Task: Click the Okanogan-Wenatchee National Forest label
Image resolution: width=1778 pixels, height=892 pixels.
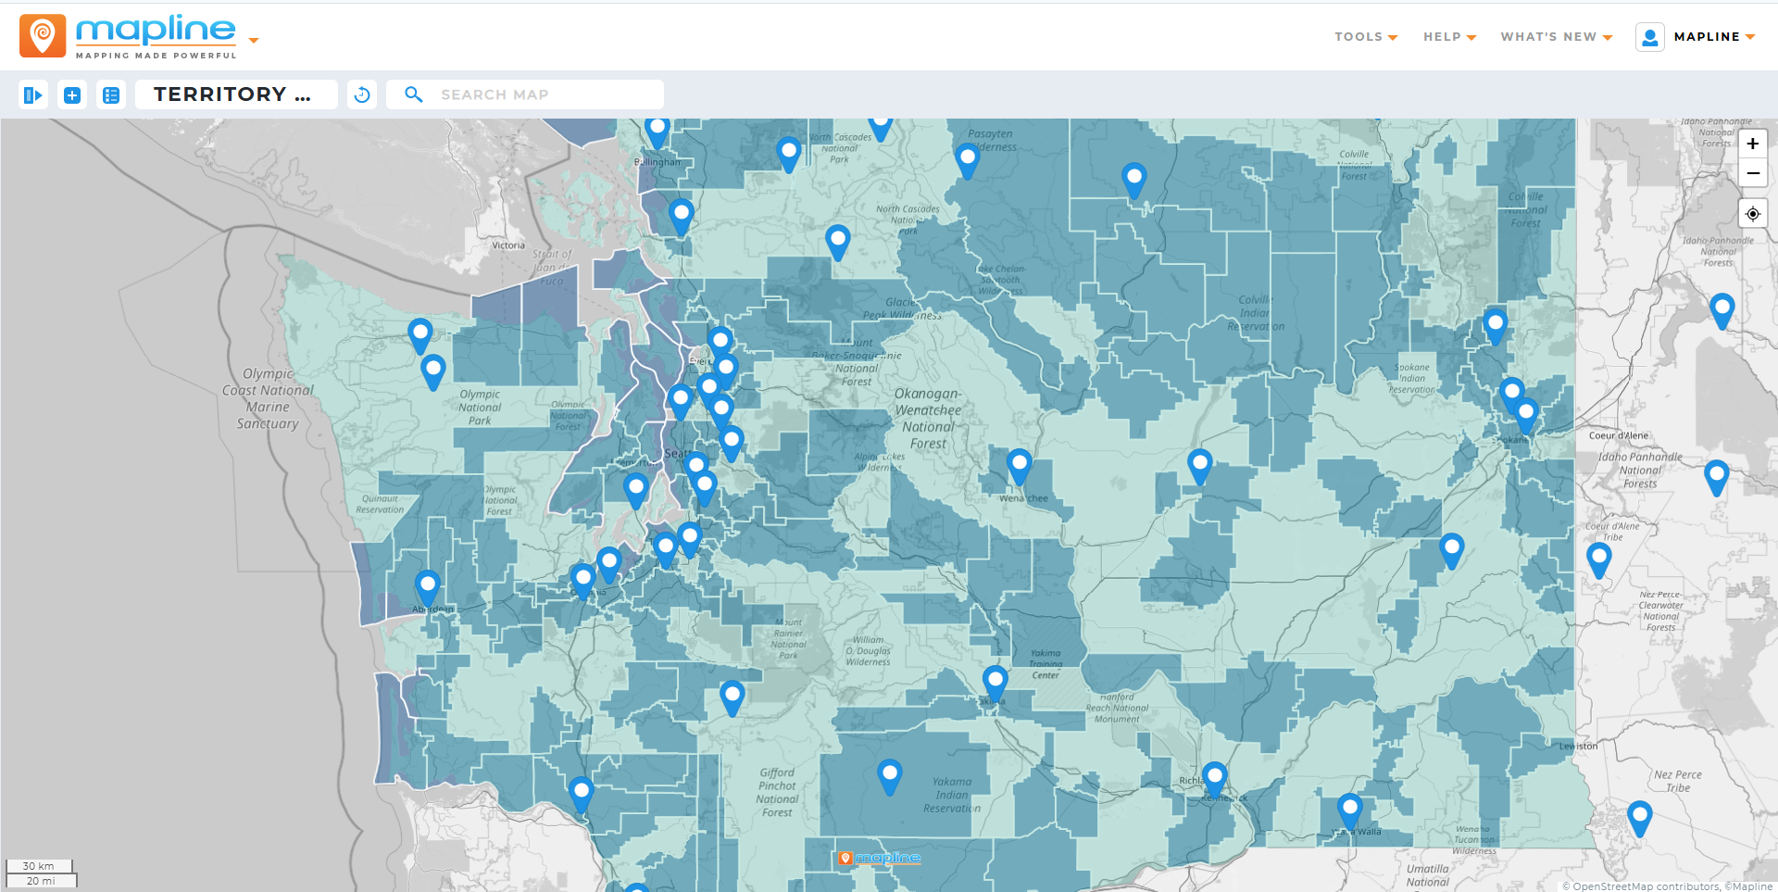Action: (x=928, y=419)
